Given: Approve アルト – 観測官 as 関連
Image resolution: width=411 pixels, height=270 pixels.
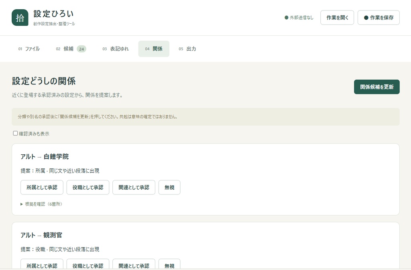Looking at the screenshot, I should tap(134, 264).
